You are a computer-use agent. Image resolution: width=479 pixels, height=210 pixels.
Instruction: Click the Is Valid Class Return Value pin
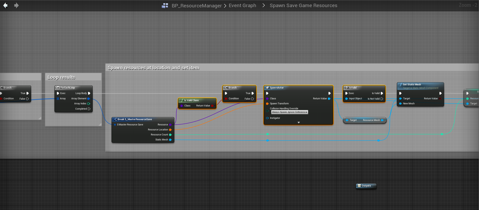(x=212, y=106)
